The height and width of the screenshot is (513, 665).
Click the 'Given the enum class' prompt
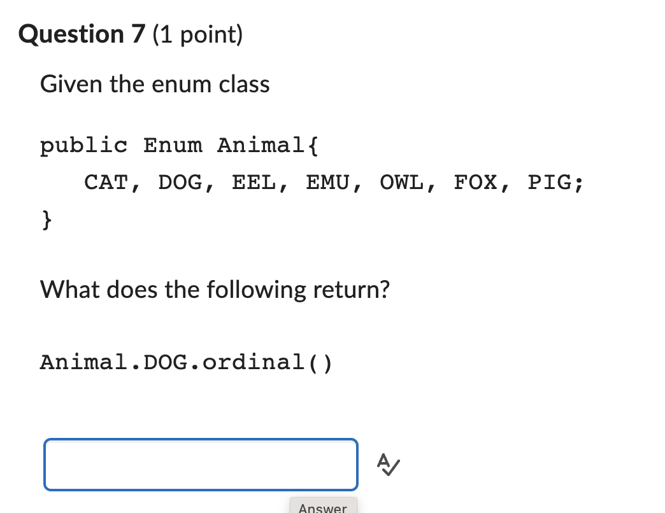[x=155, y=83]
